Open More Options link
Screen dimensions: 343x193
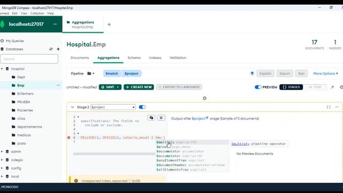click(x=325, y=73)
